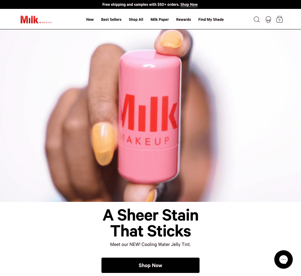Screen dimensions: 301x276
Task: Follow the Shop Now link in top banner
Action: tap(189, 4)
